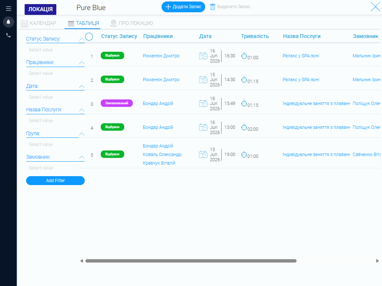The height and width of the screenshot is (286, 382).
Task: Open Кравчук Віталій employee link
Action: click(x=159, y=163)
